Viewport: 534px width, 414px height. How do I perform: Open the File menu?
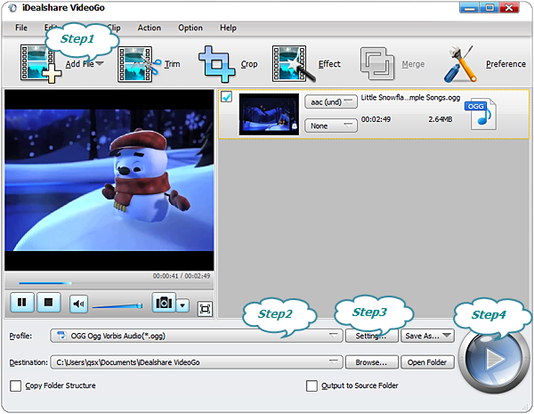pyautogui.click(x=21, y=28)
